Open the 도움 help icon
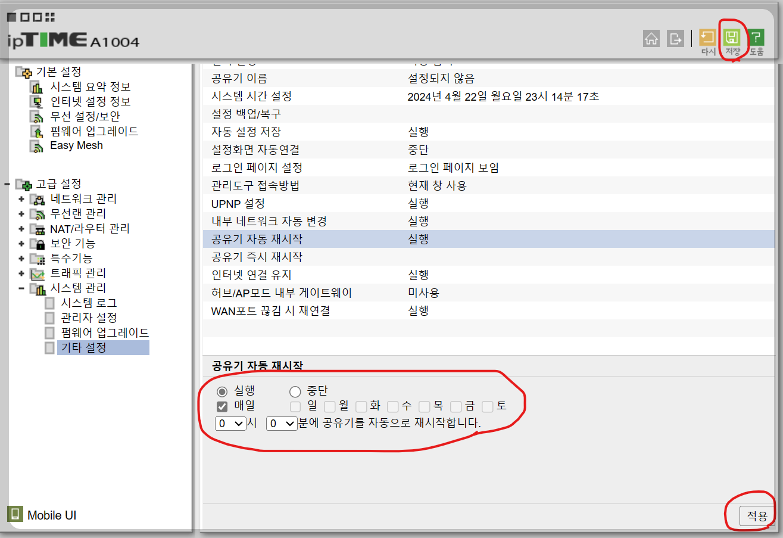Viewport: 783px width, 538px height. [x=756, y=38]
